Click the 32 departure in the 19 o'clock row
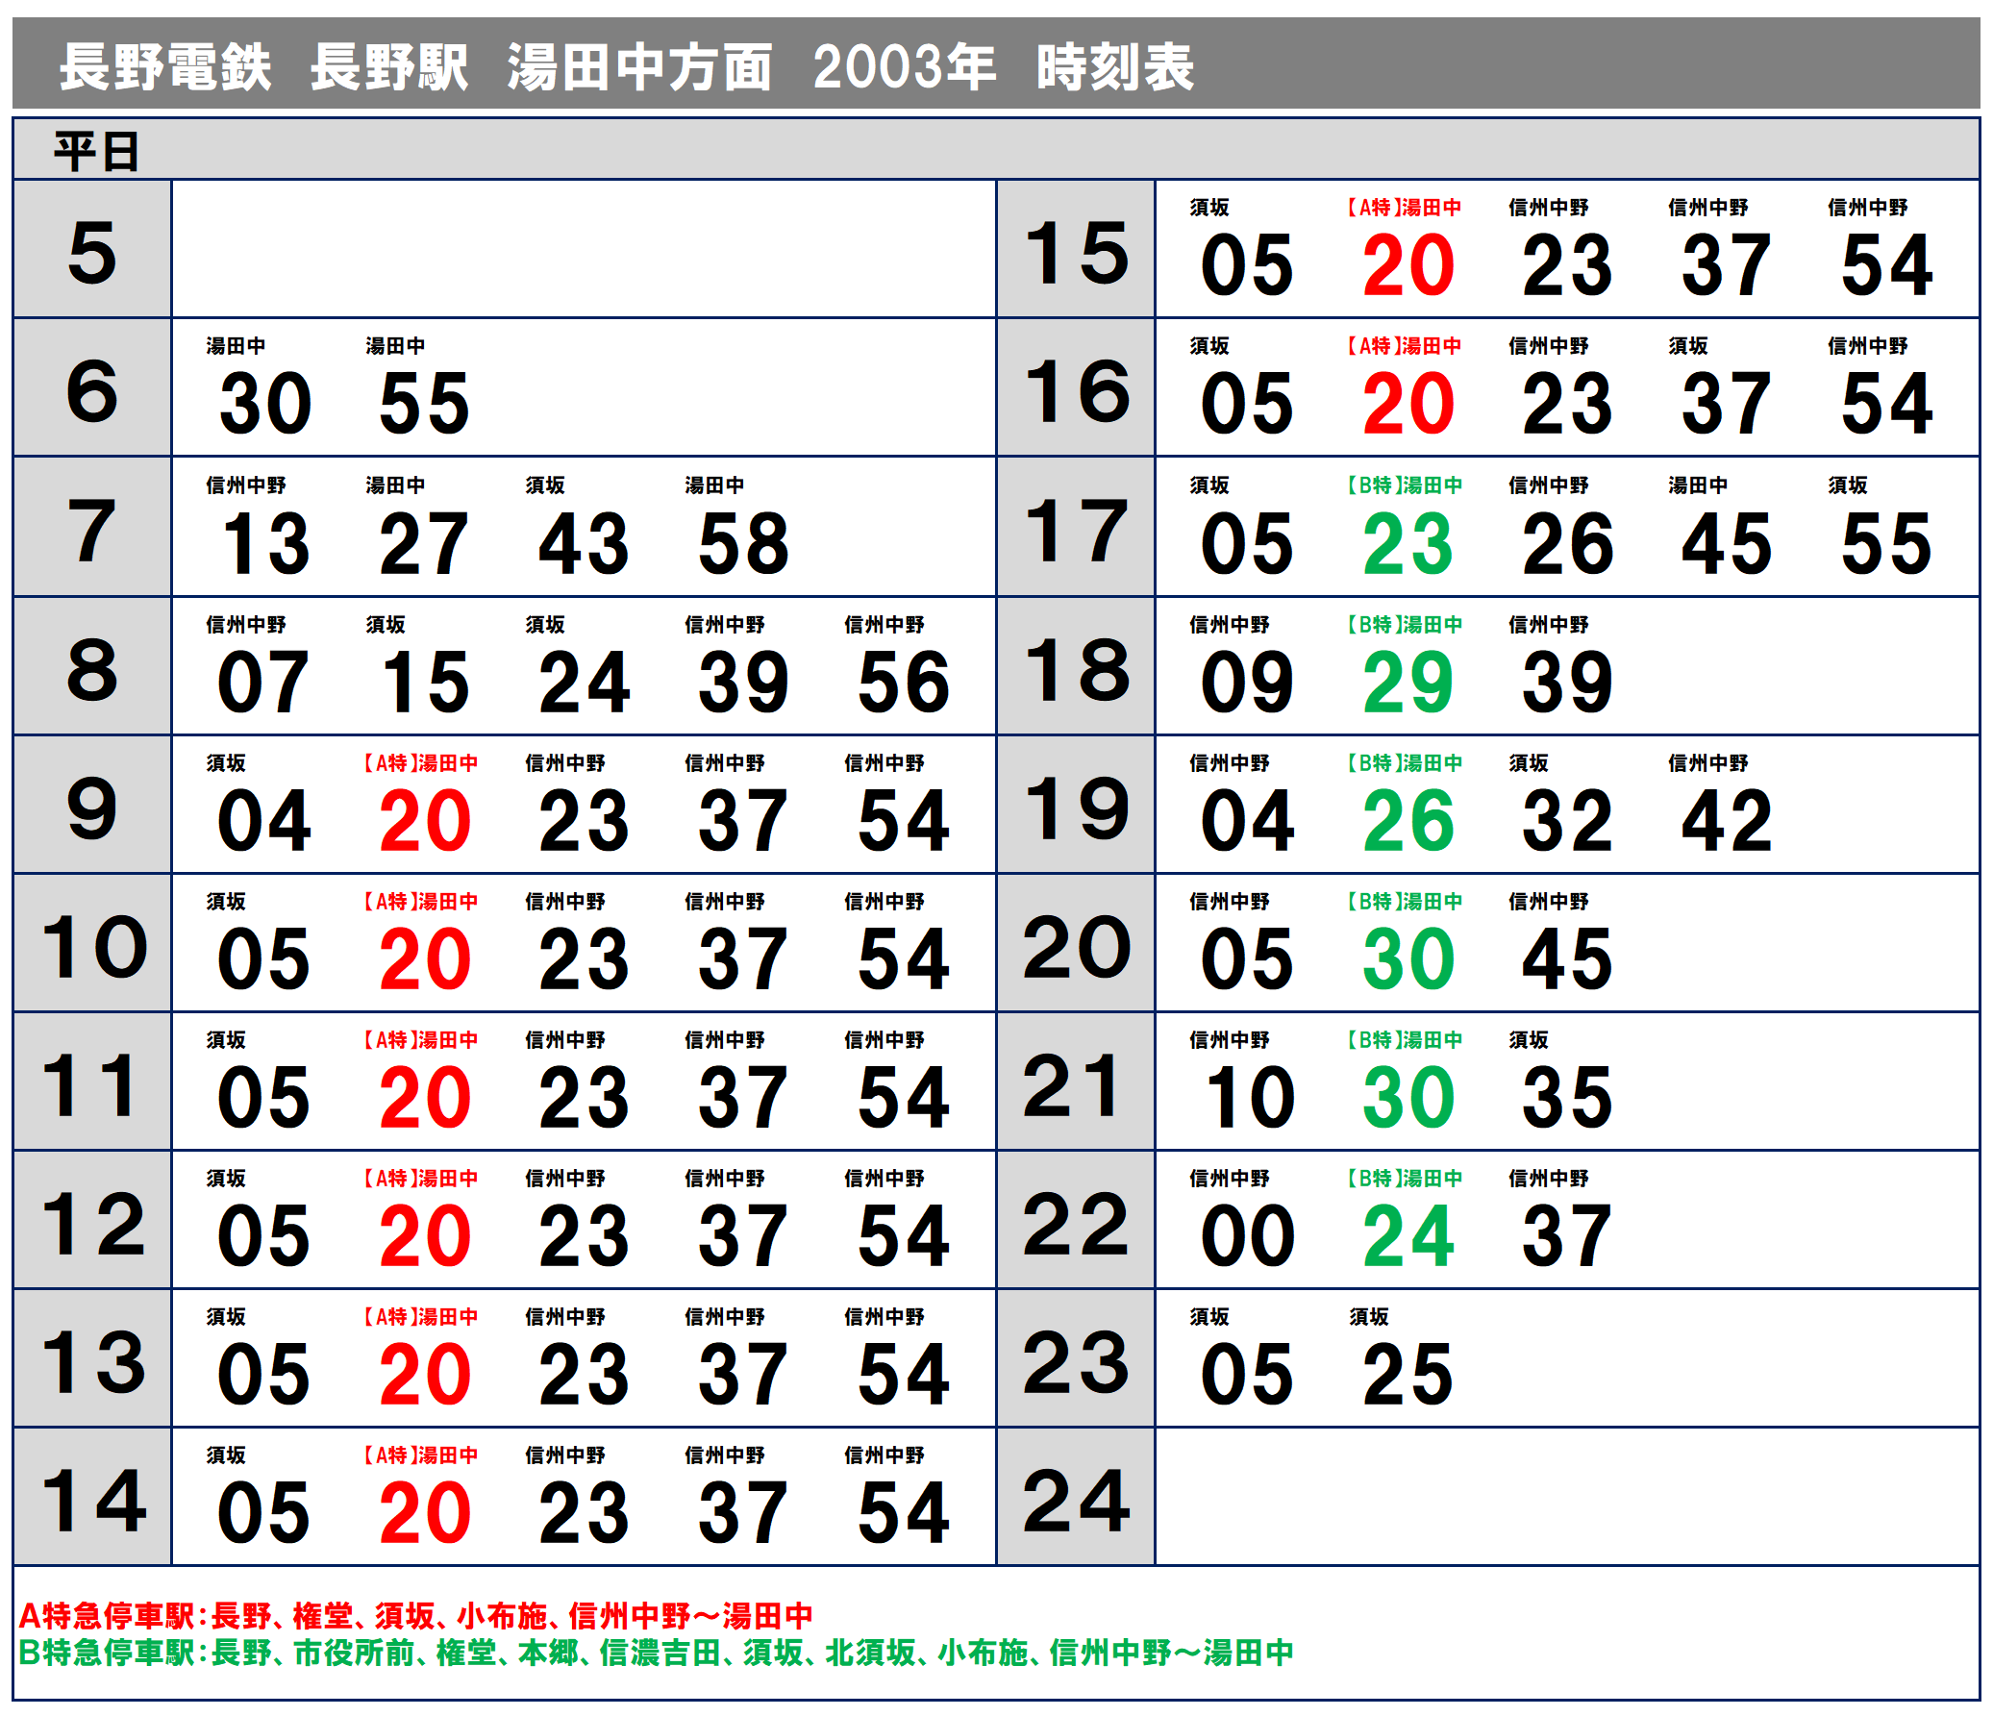Image resolution: width=1993 pixels, height=1716 pixels. pos(1567,821)
